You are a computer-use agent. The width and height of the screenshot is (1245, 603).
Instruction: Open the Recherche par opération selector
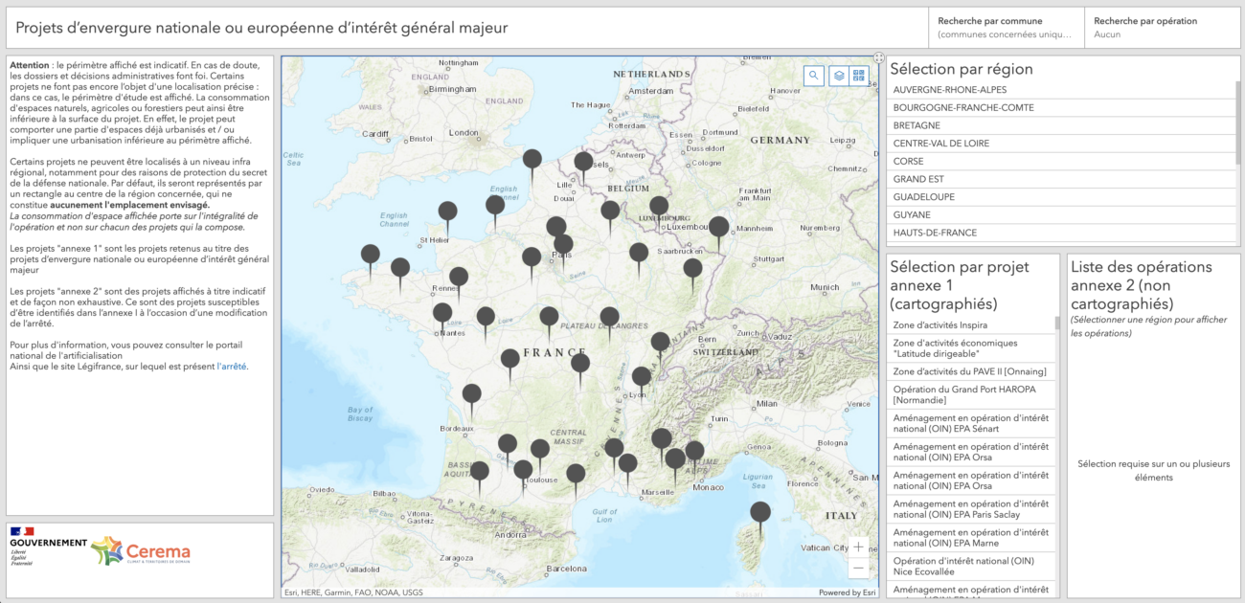pyautogui.click(x=1162, y=28)
